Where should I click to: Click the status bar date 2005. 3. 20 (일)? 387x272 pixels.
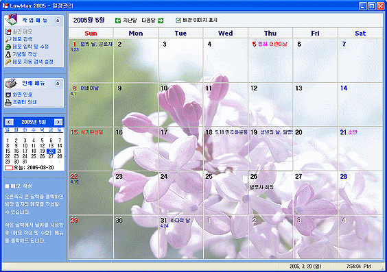(x=305, y=267)
